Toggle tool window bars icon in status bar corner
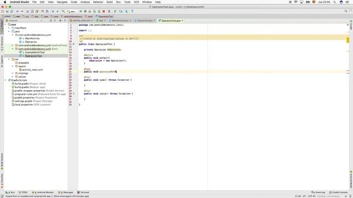This screenshot has width=353, height=198. (2, 196)
